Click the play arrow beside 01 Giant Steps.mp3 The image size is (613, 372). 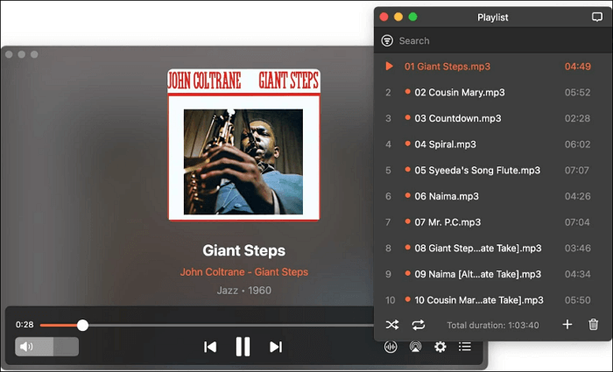[389, 66]
